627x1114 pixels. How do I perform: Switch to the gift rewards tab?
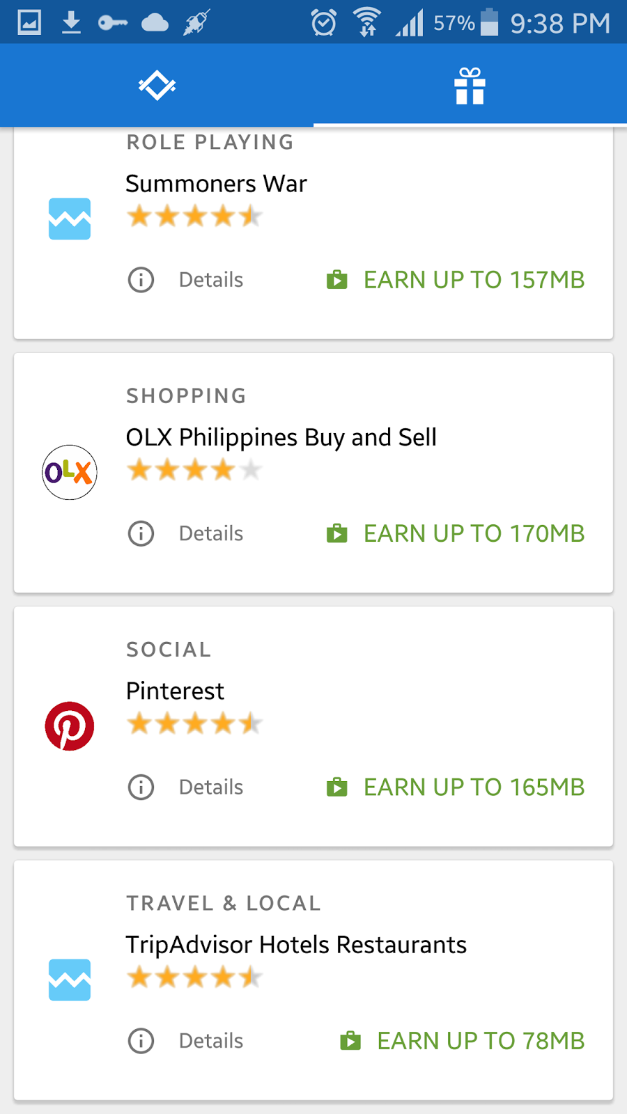470,86
